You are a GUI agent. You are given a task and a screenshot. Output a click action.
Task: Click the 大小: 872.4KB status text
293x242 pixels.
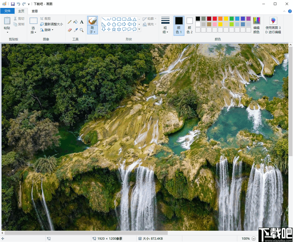(153, 239)
